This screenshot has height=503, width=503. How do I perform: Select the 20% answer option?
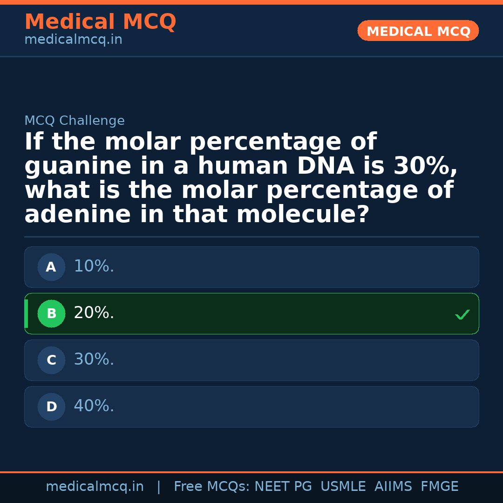point(251,313)
